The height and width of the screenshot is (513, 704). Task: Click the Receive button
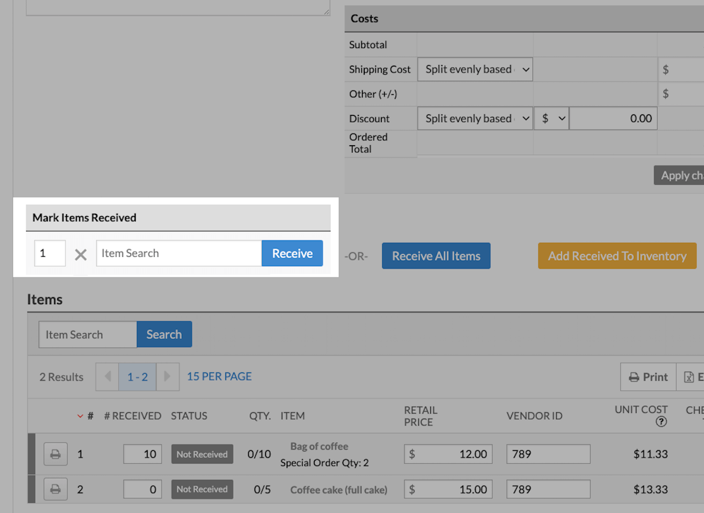tap(292, 253)
